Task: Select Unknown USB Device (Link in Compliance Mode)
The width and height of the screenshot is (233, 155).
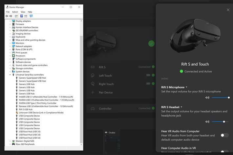Action: click(x=41, y=113)
